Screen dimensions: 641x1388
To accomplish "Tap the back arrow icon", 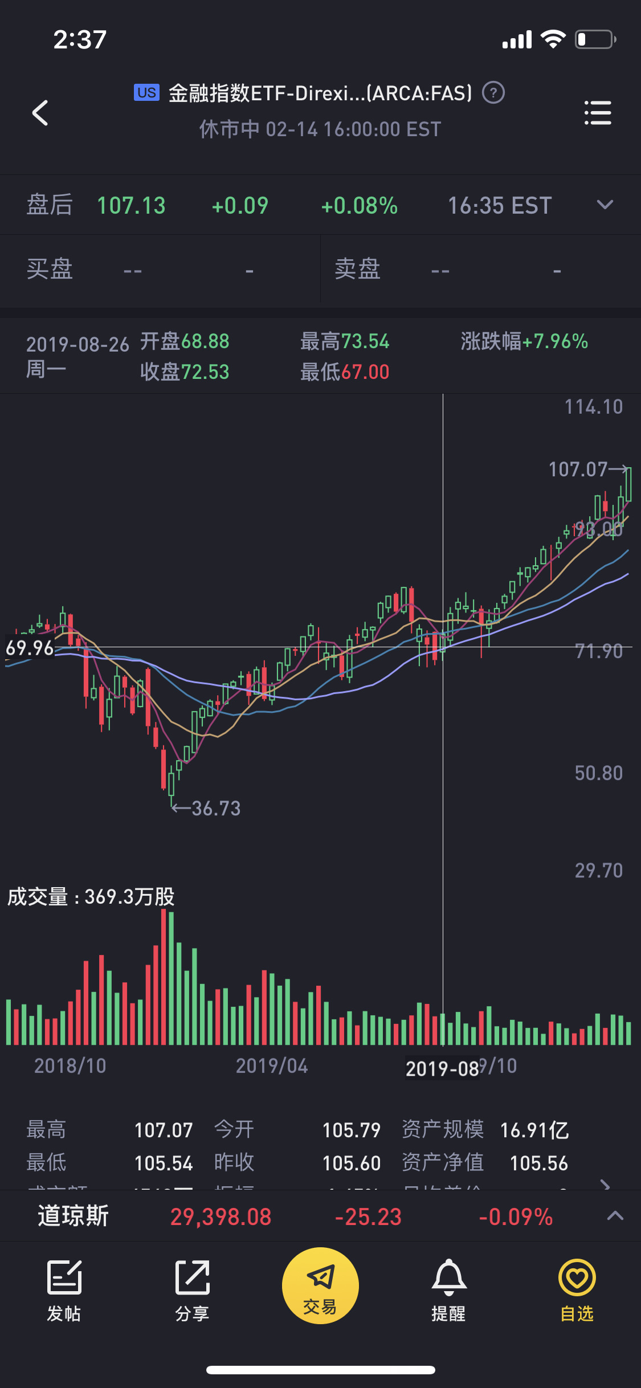I will pyautogui.click(x=40, y=113).
